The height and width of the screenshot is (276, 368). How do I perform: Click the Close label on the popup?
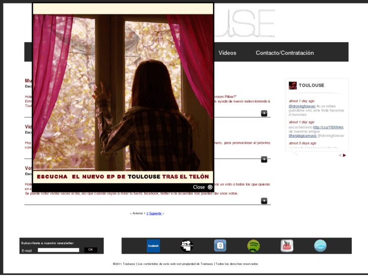coord(199,187)
